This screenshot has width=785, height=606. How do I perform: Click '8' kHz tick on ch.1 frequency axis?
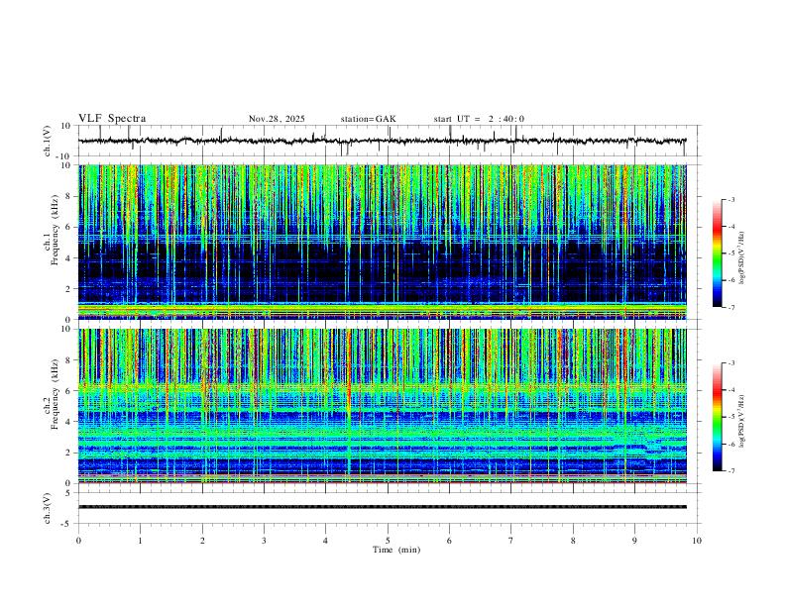click(x=70, y=196)
